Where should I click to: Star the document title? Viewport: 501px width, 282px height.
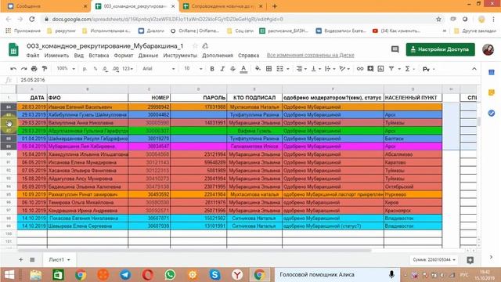(195, 46)
